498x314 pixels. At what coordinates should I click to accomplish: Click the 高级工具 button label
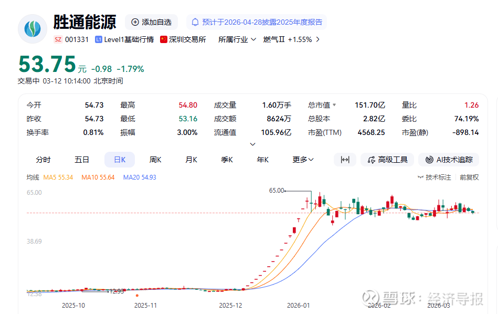point(393,160)
